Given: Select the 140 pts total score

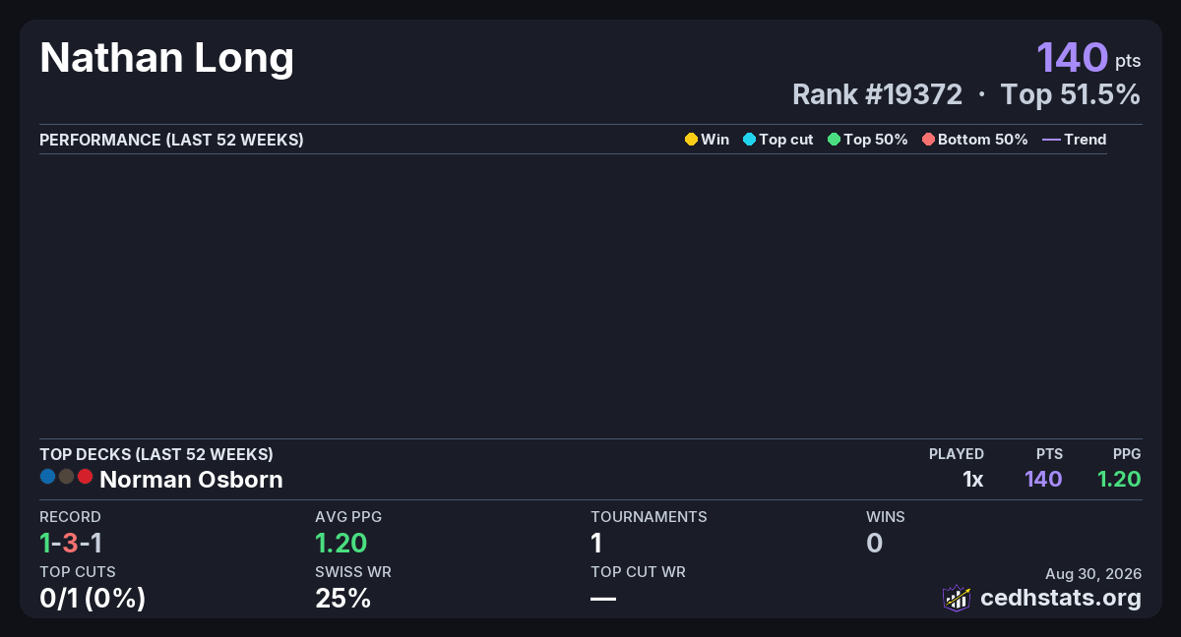Looking at the screenshot, I should [1088, 58].
